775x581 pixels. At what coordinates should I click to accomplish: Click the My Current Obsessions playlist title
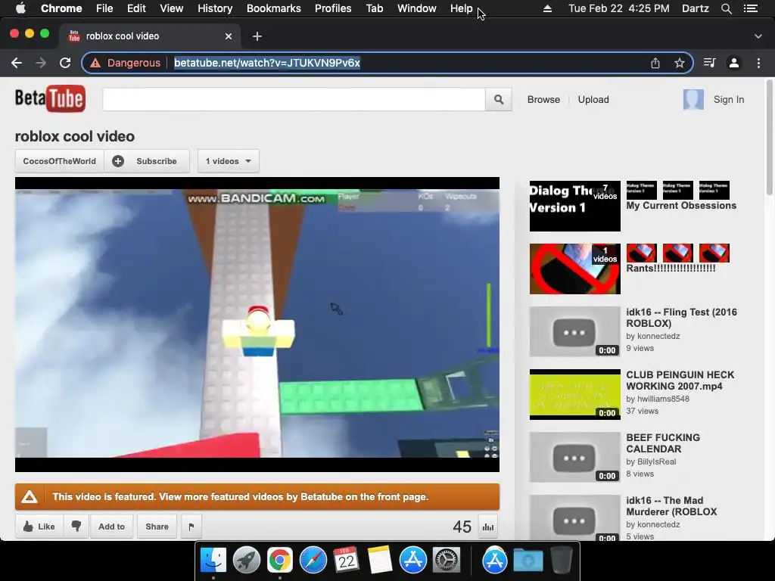(x=681, y=206)
